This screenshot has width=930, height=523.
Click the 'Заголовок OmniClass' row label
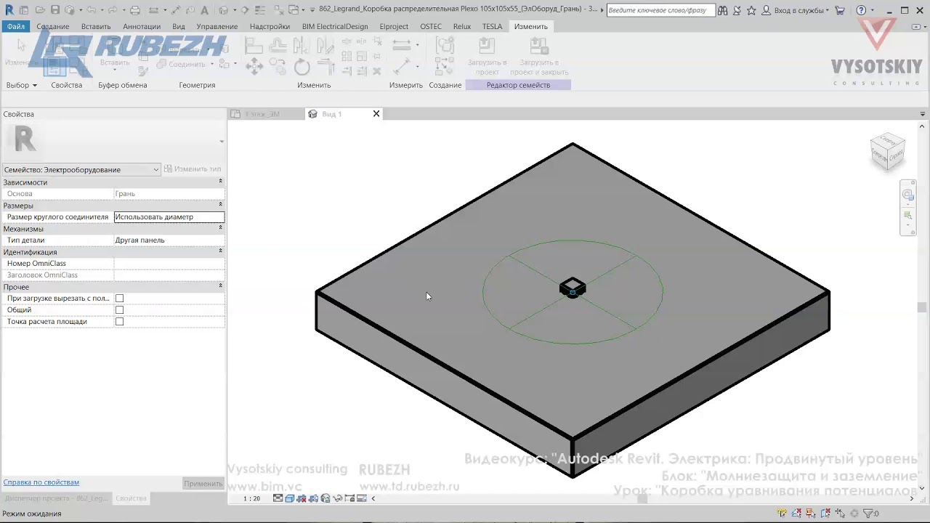[x=42, y=275]
